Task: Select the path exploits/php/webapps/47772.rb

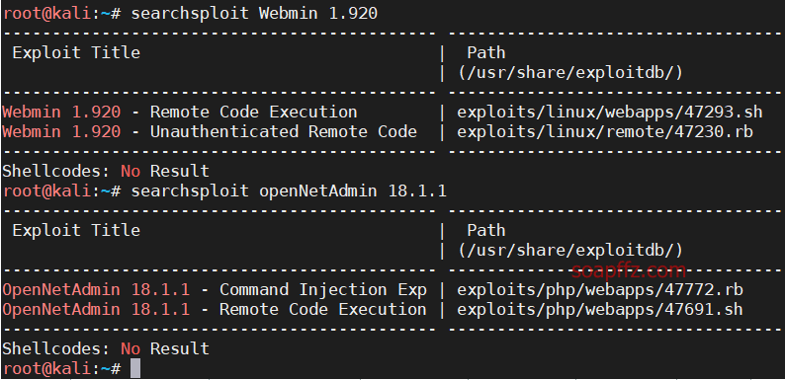Action: (x=600, y=290)
